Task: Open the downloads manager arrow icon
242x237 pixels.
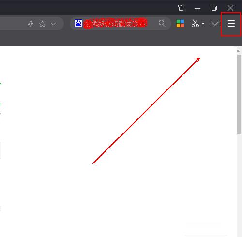Action: [x=215, y=24]
